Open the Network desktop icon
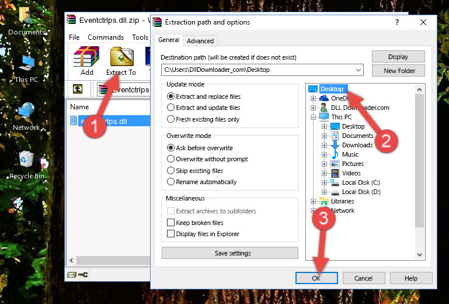Viewport: 449px width, 304px height. point(26,116)
